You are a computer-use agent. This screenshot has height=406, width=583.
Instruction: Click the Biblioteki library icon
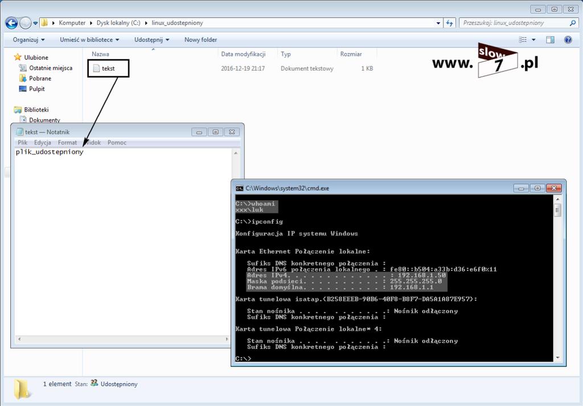click(x=18, y=109)
